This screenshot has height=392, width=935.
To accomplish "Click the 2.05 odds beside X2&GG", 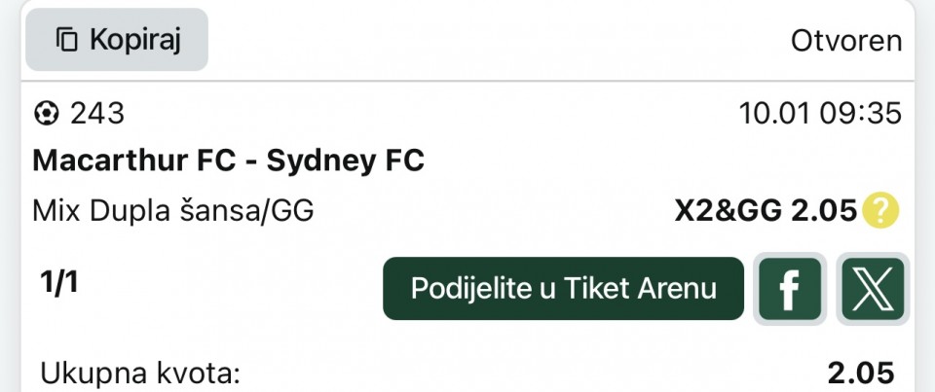I will coord(824,210).
